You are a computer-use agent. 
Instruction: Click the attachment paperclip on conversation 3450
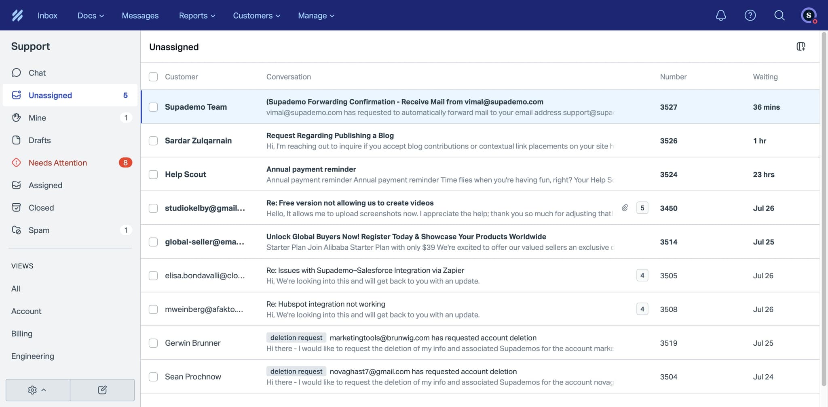(x=625, y=208)
